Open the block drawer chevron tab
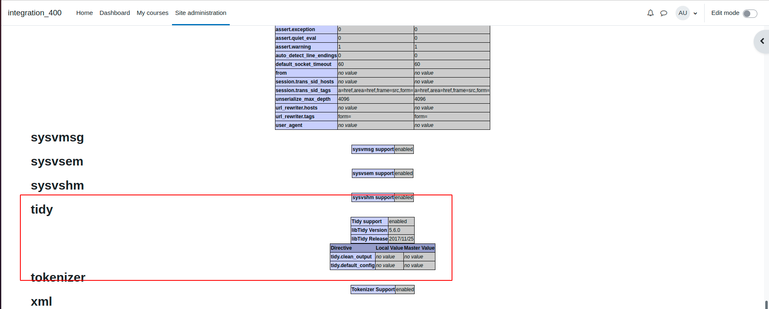This screenshot has height=309, width=769. [762, 41]
